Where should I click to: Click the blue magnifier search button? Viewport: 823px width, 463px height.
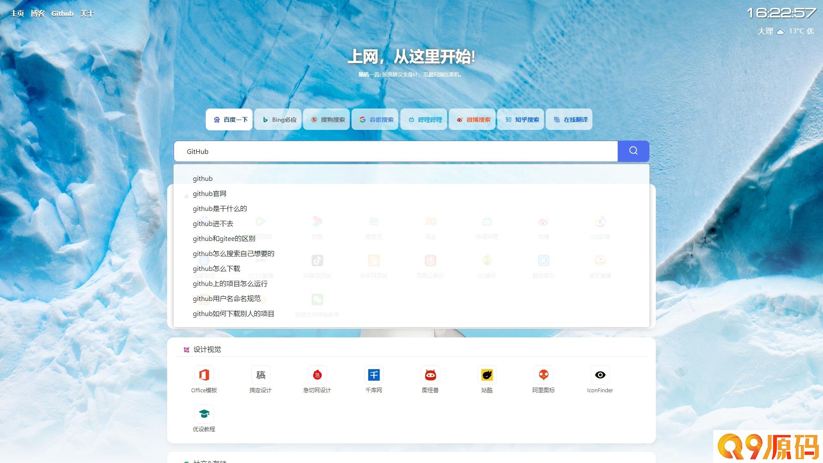(633, 151)
